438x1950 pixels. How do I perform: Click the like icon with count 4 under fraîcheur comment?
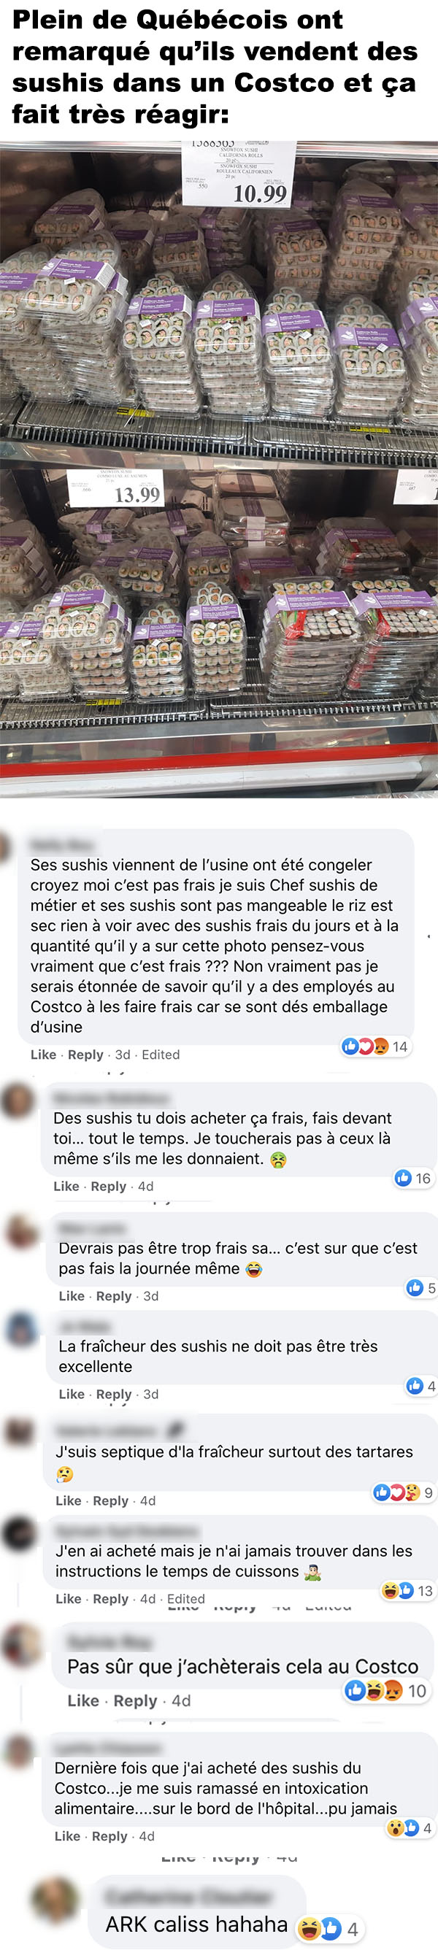(420, 1386)
